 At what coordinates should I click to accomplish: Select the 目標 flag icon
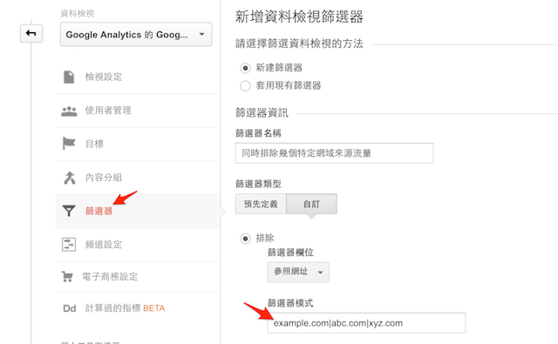click(x=69, y=144)
